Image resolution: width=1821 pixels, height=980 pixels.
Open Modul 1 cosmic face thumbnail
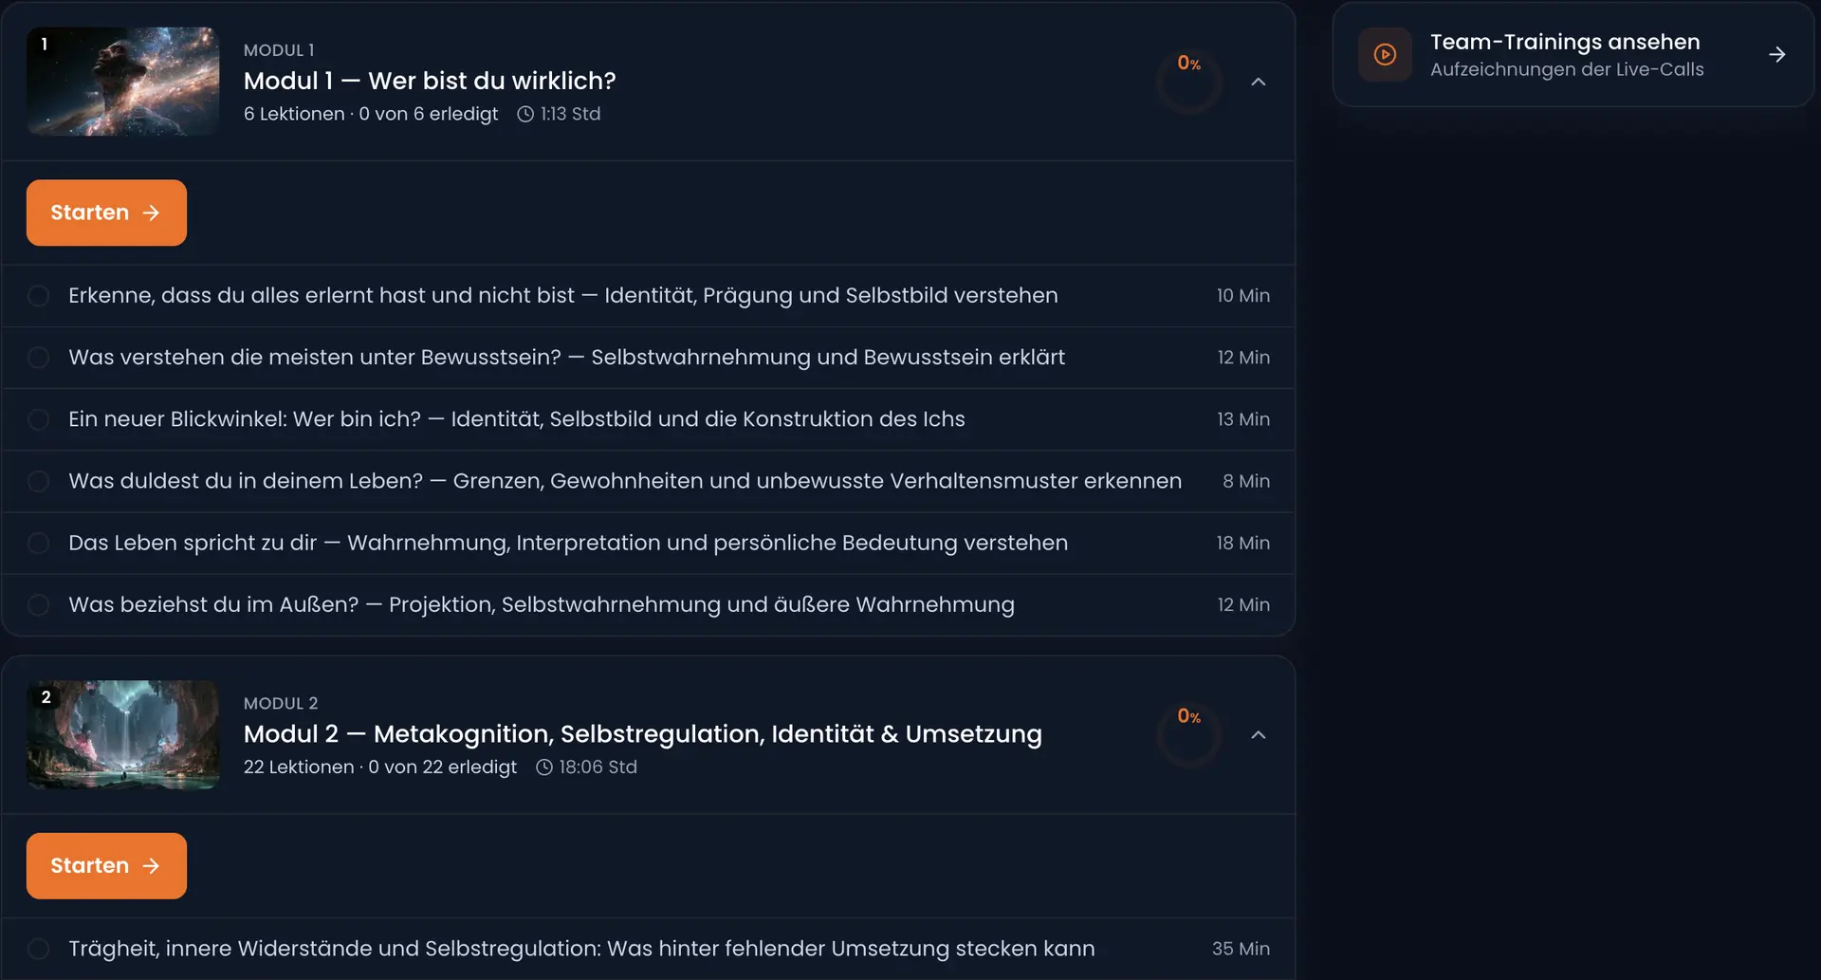(123, 82)
